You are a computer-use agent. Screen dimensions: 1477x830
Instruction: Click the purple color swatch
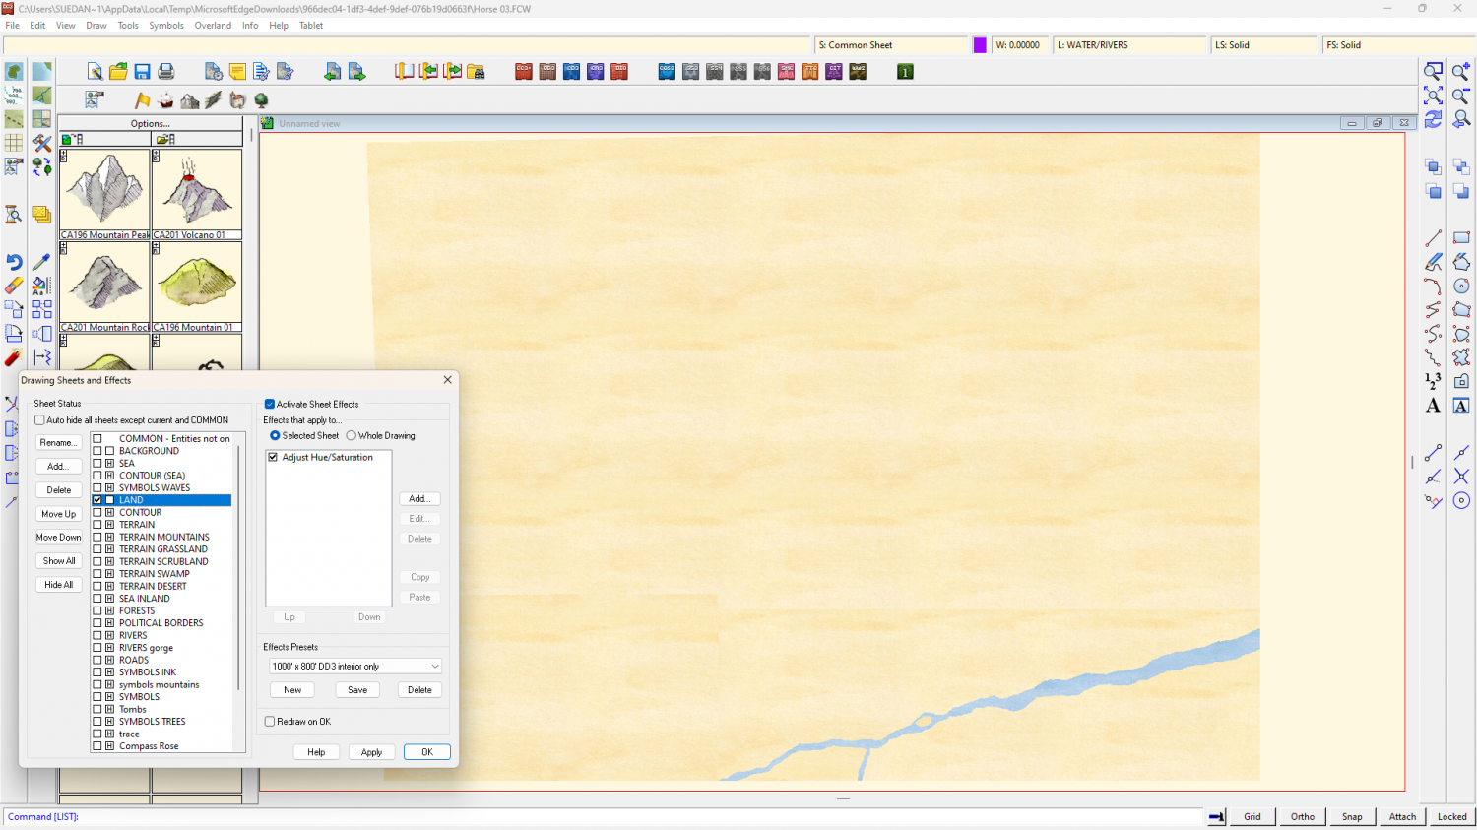[x=980, y=45]
